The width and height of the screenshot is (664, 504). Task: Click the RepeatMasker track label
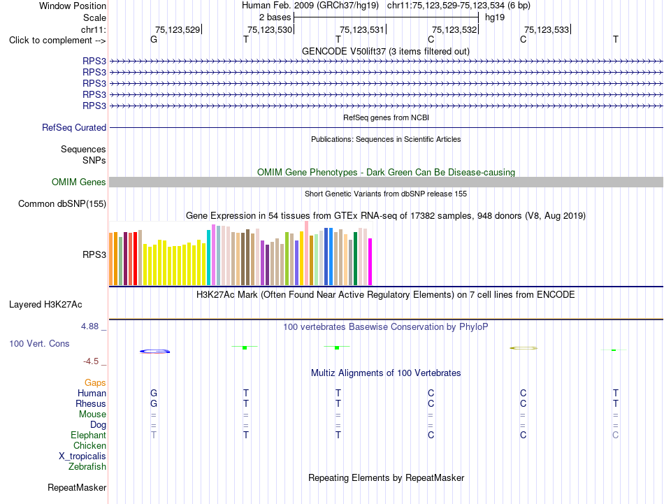[x=77, y=488]
